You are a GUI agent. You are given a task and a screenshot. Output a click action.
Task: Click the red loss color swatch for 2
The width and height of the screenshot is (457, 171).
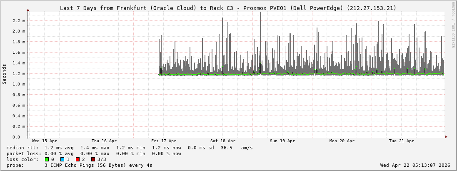[77, 159]
